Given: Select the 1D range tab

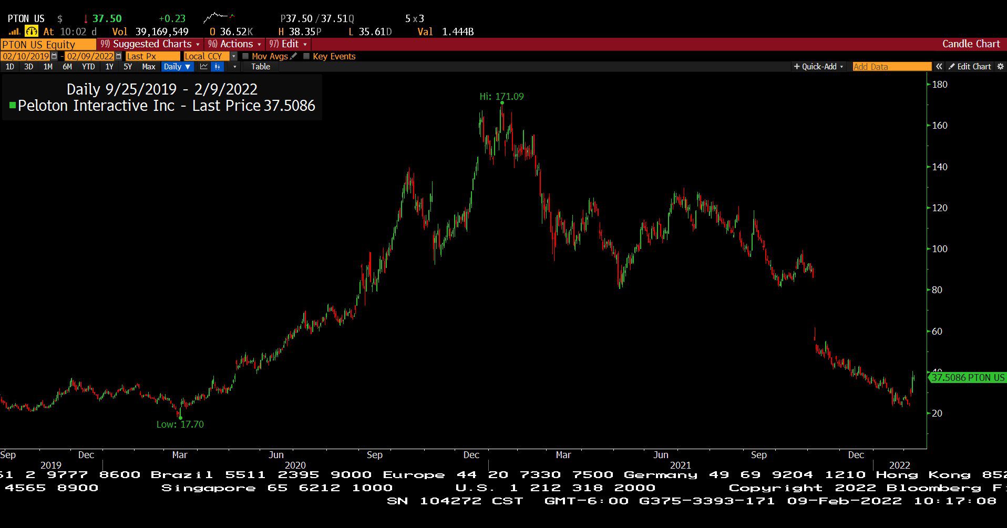Looking at the screenshot, I should tap(10, 67).
